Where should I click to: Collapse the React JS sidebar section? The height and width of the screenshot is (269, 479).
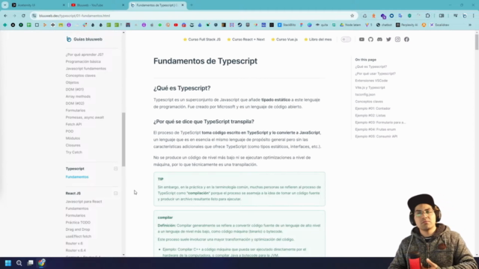(x=115, y=194)
